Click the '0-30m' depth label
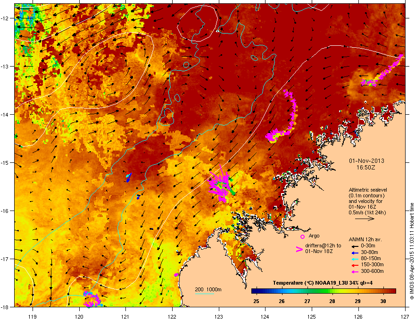The image size is (415, 321). click(368, 246)
